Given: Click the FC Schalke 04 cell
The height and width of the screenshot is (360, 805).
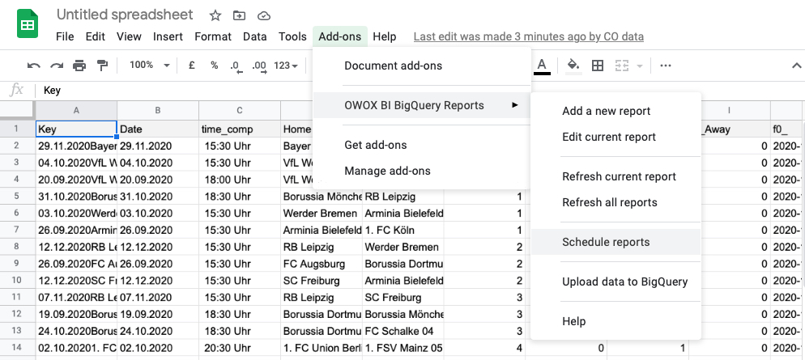Looking at the screenshot, I should tap(403, 332).
